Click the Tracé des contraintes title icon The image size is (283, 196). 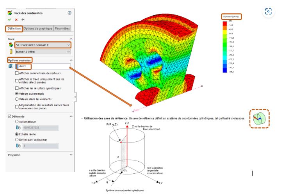tap(10, 13)
